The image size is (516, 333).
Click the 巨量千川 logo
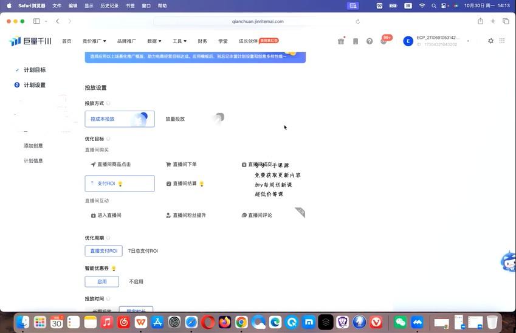tap(30, 41)
